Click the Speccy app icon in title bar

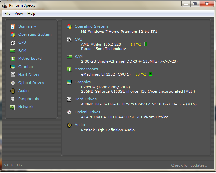(x=5, y=6)
